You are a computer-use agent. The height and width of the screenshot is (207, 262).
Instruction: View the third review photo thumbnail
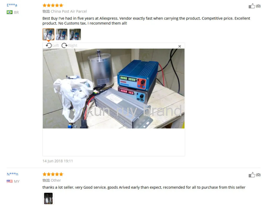tap(75, 34)
